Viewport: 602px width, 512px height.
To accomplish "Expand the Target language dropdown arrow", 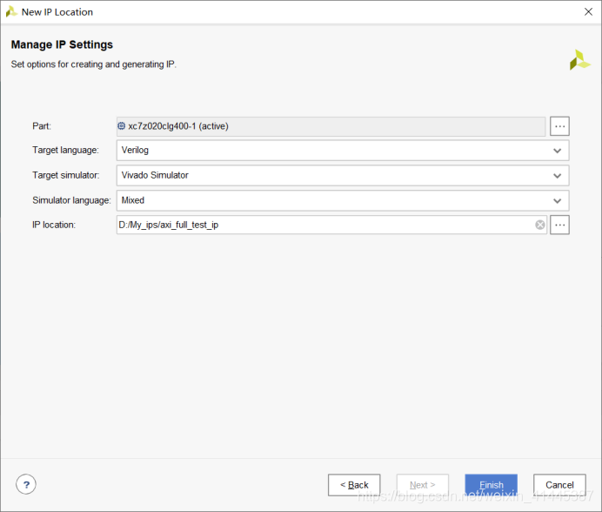I will coord(558,151).
